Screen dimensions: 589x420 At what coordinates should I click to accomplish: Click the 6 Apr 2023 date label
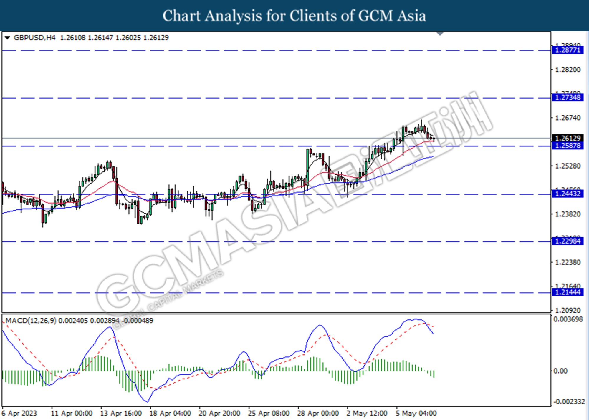pos(19,413)
